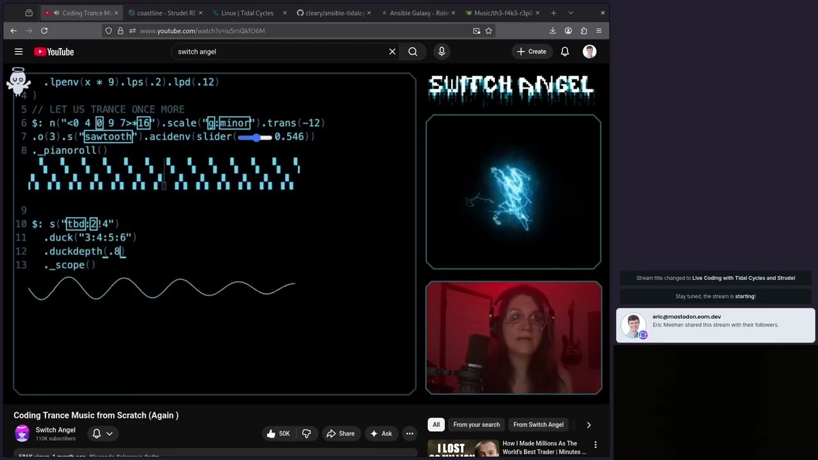
Task: Bookmark this page with the star
Action: [x=489, y=31]
